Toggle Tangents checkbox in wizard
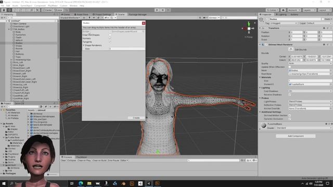The image size is (333, 187). pos(110,42)
